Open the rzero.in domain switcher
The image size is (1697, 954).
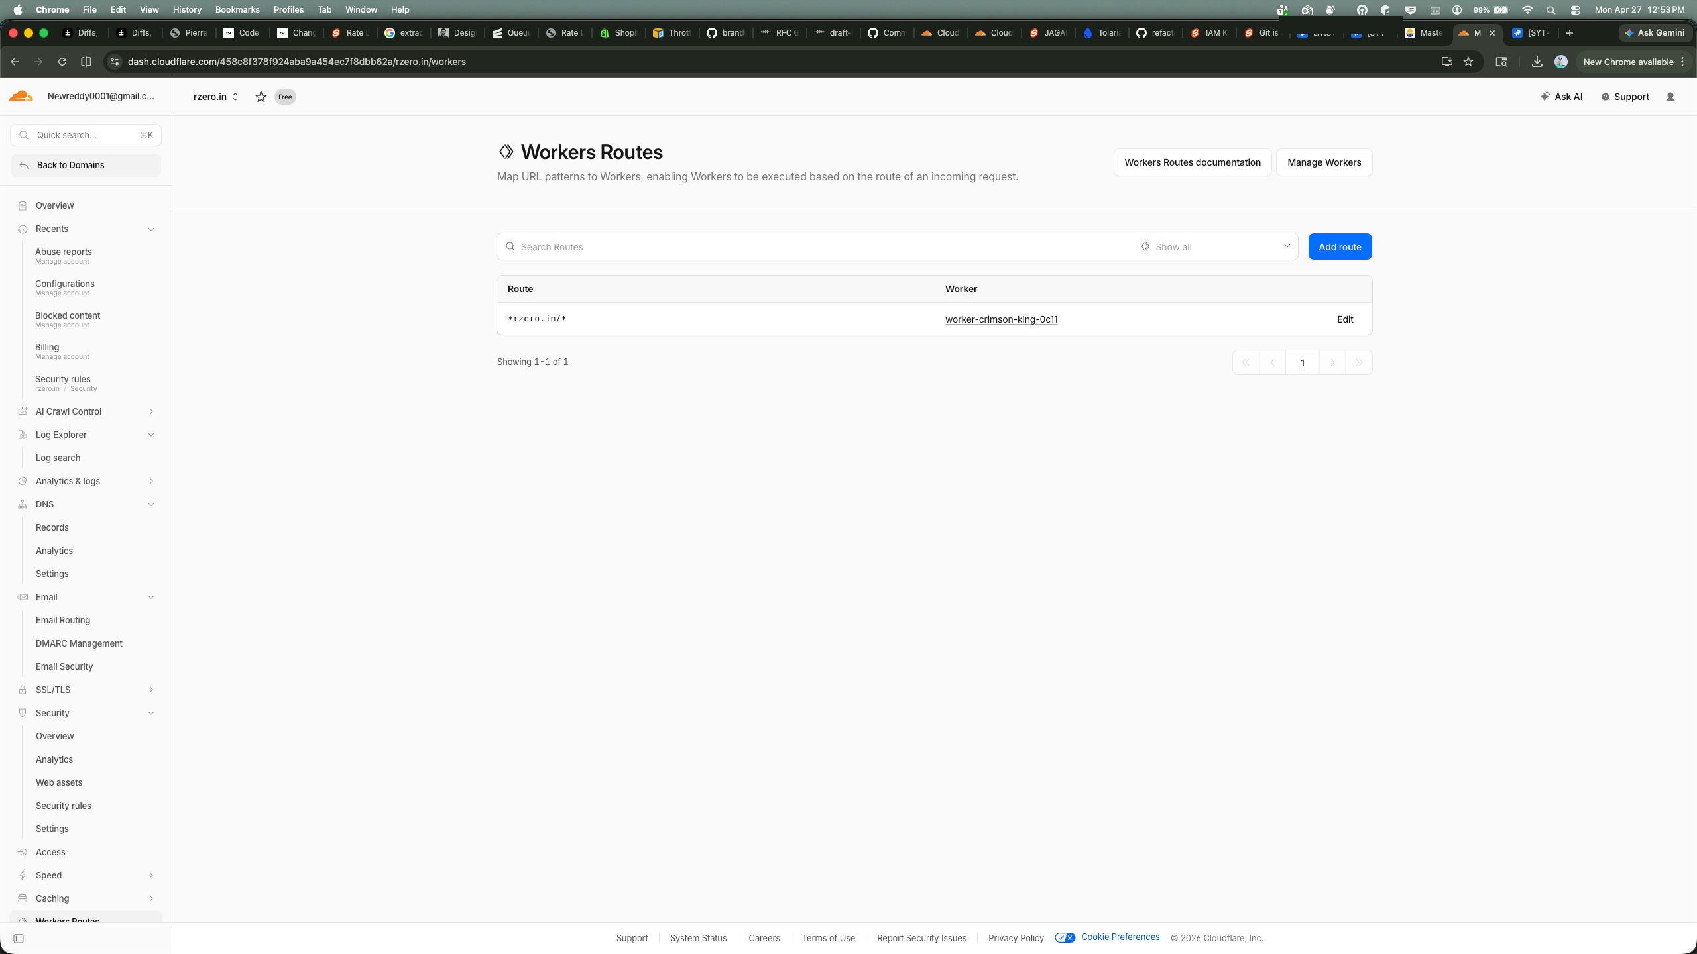215,97
